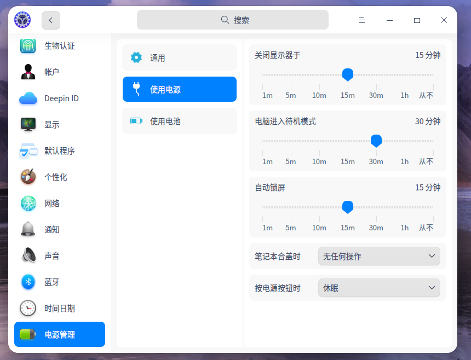The width and height of the screenshot is (471, 360).
Task: Maximize the Control Center window
Action: coord(417,20)
